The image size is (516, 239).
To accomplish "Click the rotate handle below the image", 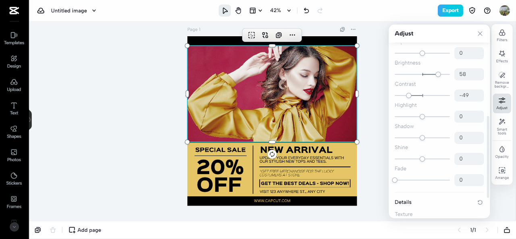I will click(x=272, y=154).
